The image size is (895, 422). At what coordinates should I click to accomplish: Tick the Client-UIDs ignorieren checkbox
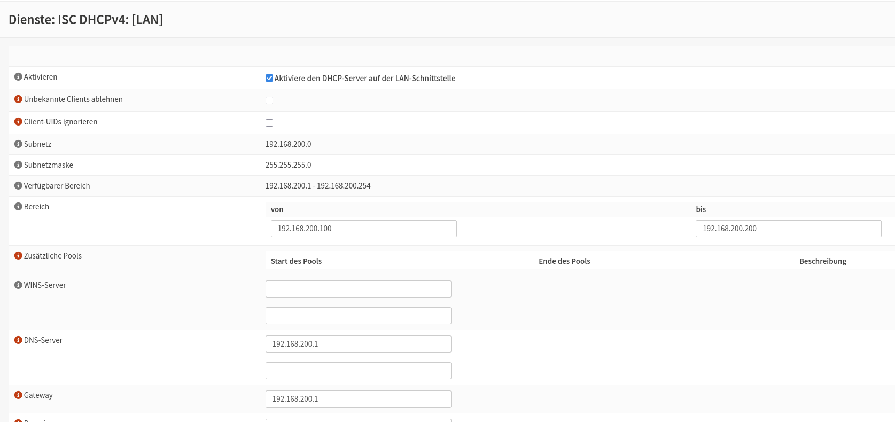[x=269, y=123]
